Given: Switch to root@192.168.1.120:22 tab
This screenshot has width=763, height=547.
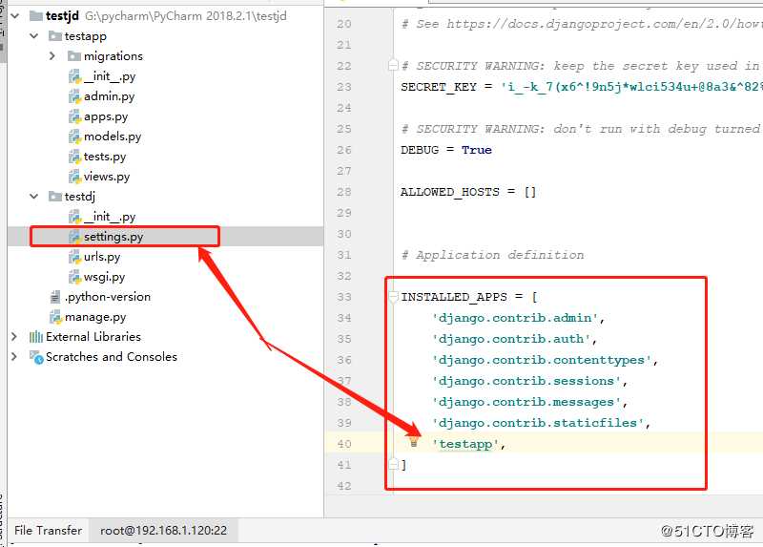Looking at the screenshot, I should [x=163, y=530].
